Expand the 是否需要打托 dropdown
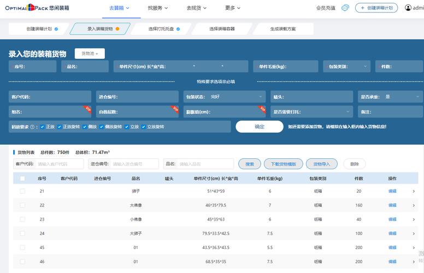The width and height of the screenshot is (424, 273). click(312, 112)
